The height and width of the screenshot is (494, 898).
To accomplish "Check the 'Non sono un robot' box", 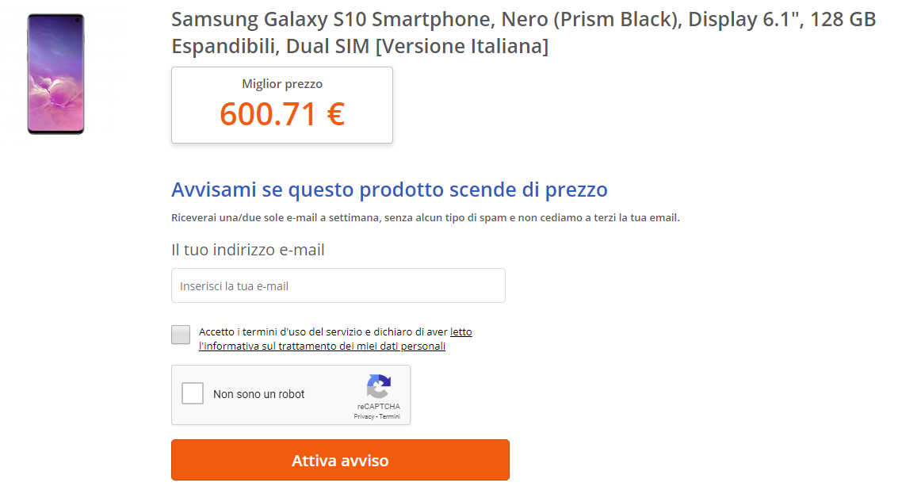I will [x=193, y=393].
